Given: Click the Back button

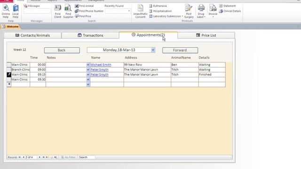Looking at the screenshot, I should coord(62,50).
